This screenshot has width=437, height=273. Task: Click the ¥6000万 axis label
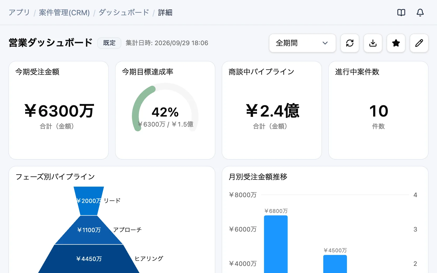pyautogui.click(x=243, y=229)
